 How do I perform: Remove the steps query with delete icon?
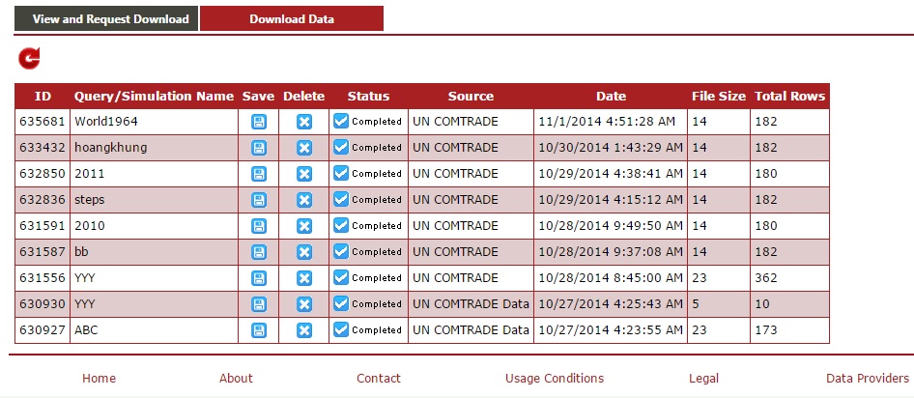[x=303, y=200]
